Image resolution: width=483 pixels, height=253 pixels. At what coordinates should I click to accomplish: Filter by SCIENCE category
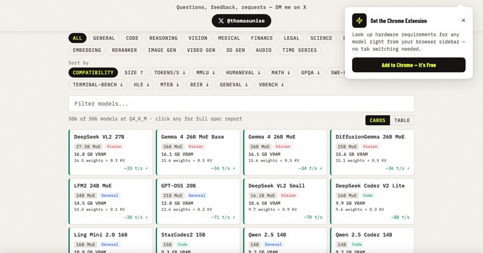(321, 38)
